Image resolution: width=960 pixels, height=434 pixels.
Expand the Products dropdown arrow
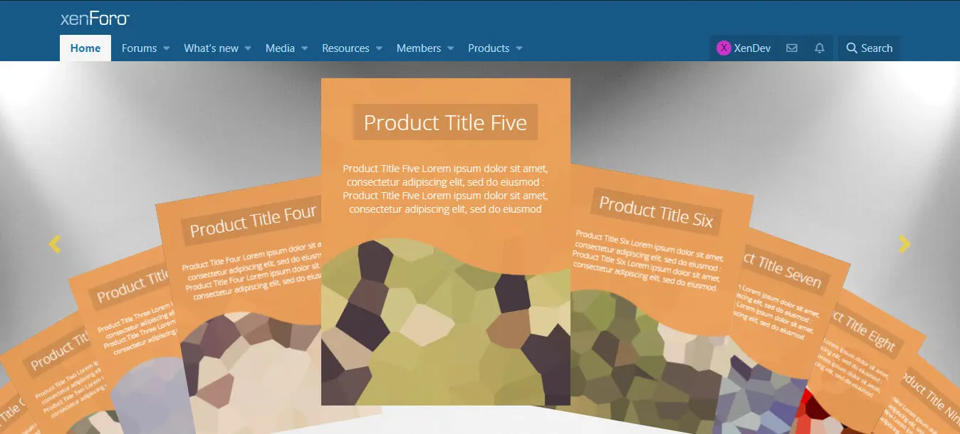click(518, 48)
